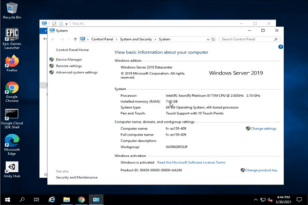Open network status tray icon
The height and width of the screenshot is (205, 308).
tap(263, 200)
